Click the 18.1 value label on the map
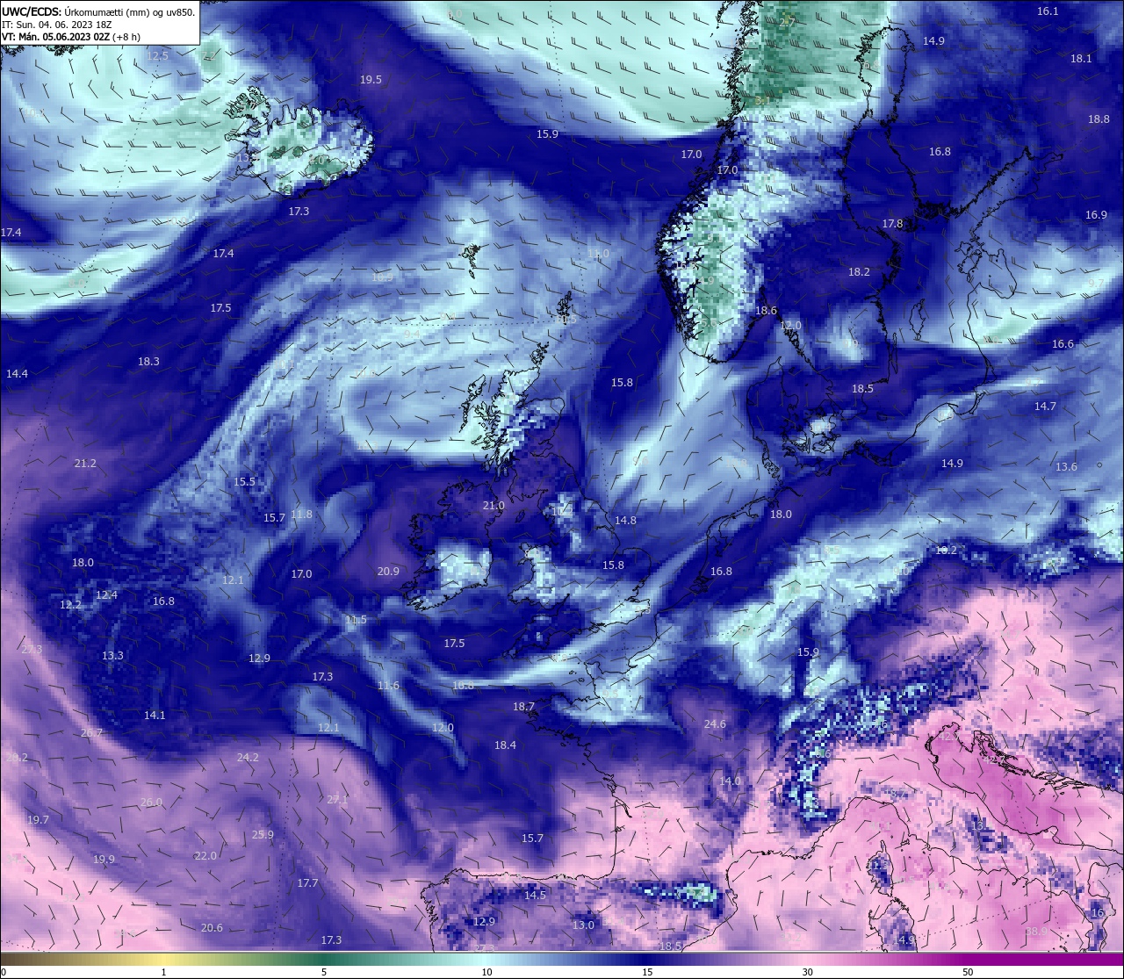Image resolution: width=1124 pixels, height=979 pixels. [1081, 59]
